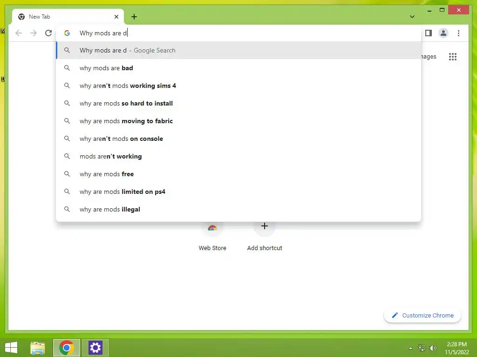Choose suggestion "why are mods so hard to install"
477x357 pixels.
coord(238,103)
